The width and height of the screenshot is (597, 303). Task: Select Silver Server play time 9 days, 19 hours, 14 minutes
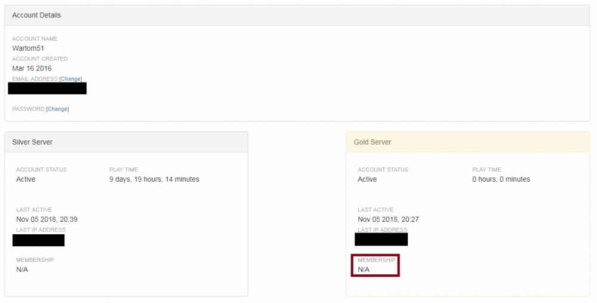(154, 179)
